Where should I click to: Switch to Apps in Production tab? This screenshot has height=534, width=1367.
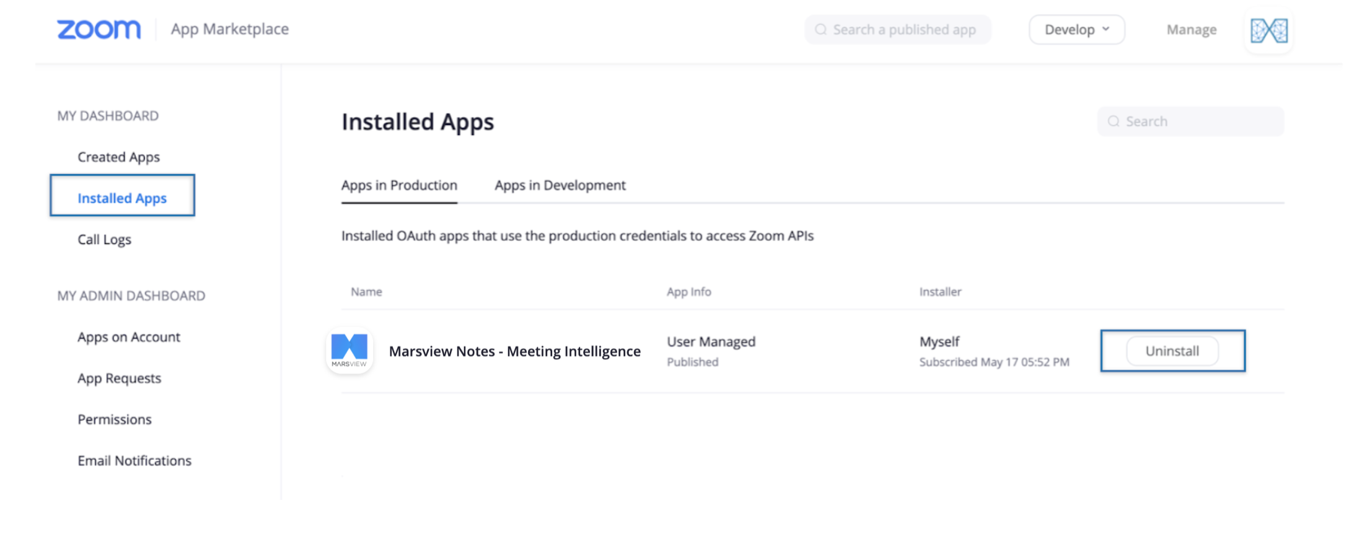[x=399, y=185]
